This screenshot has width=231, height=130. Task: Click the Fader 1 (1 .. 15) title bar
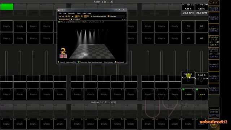click(x=104, y=1)
